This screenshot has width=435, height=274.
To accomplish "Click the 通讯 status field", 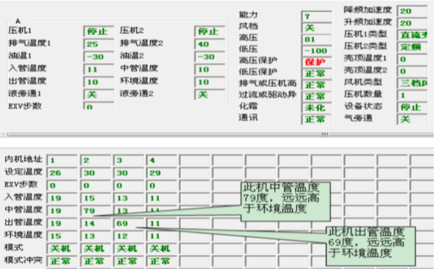I will [x=317, y=120].
